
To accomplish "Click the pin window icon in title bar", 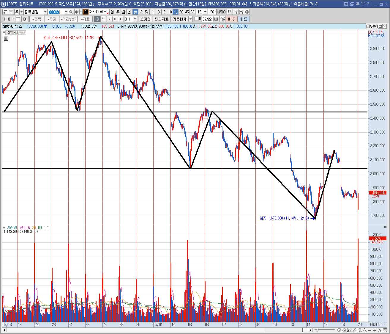I will 358,4.
